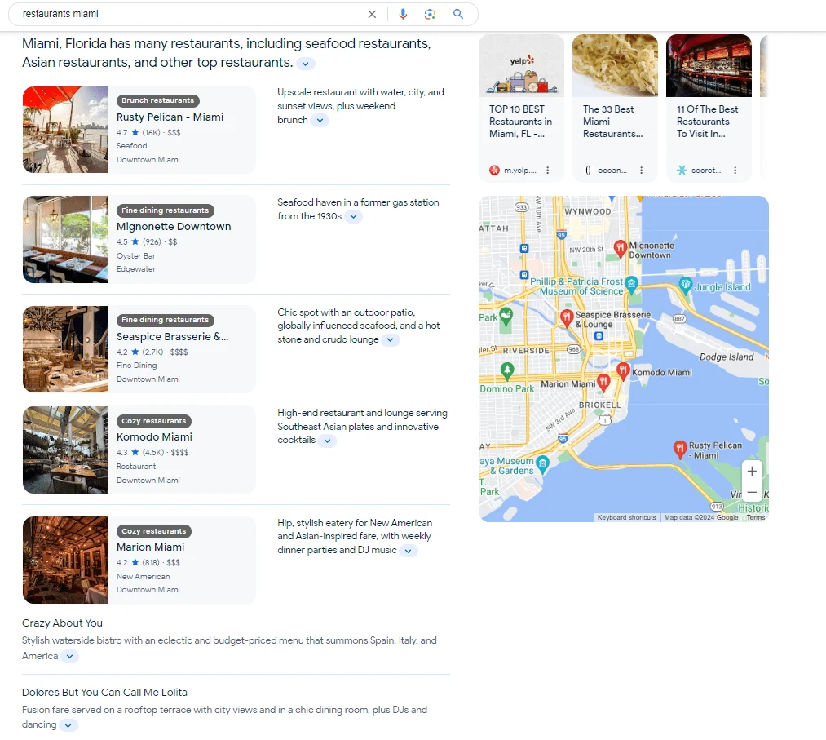Open the Rusty Pelican photo thumbnail
Viewport: 826px width, 740px height.
(65, 130)
